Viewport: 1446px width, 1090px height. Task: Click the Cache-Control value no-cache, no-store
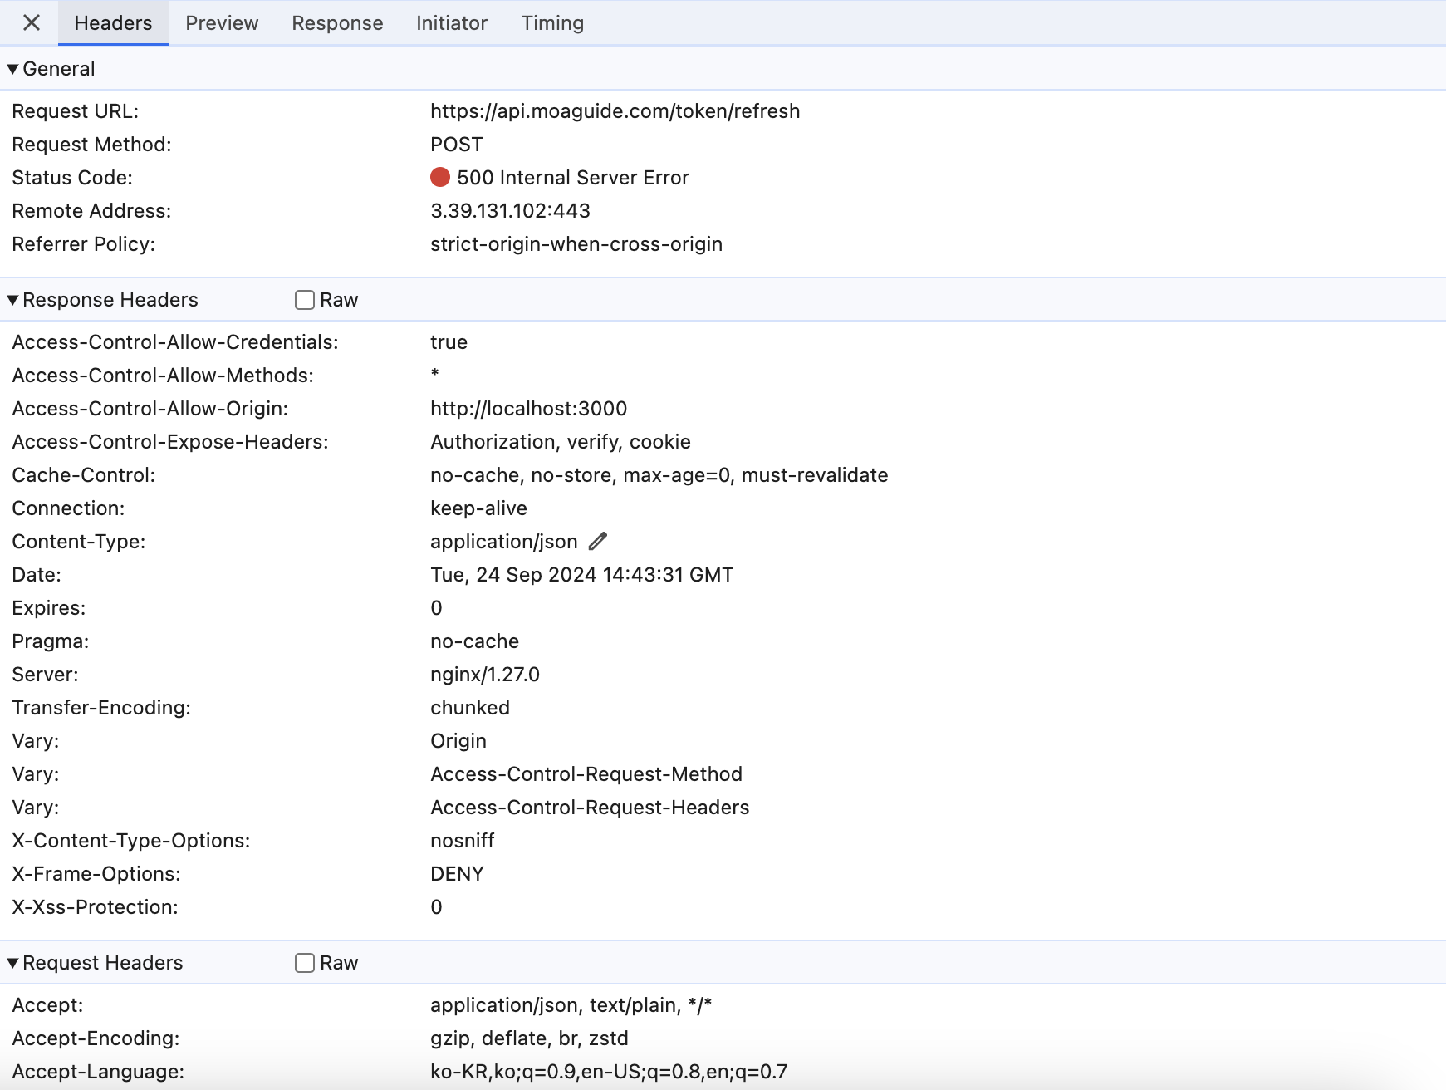coord(659,475)
